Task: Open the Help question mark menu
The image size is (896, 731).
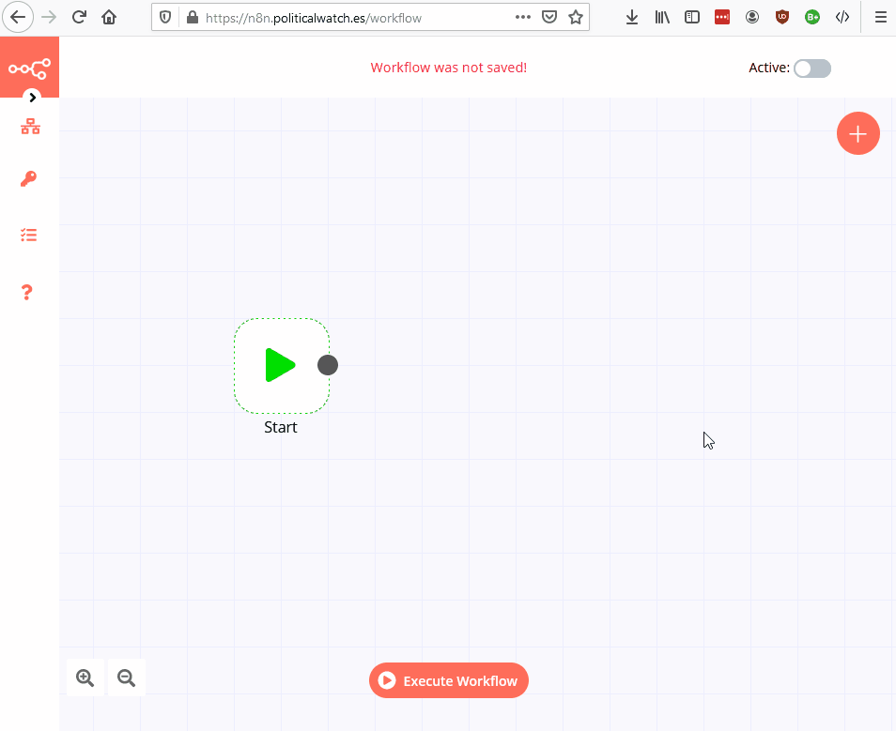Action: coord(27,293)
